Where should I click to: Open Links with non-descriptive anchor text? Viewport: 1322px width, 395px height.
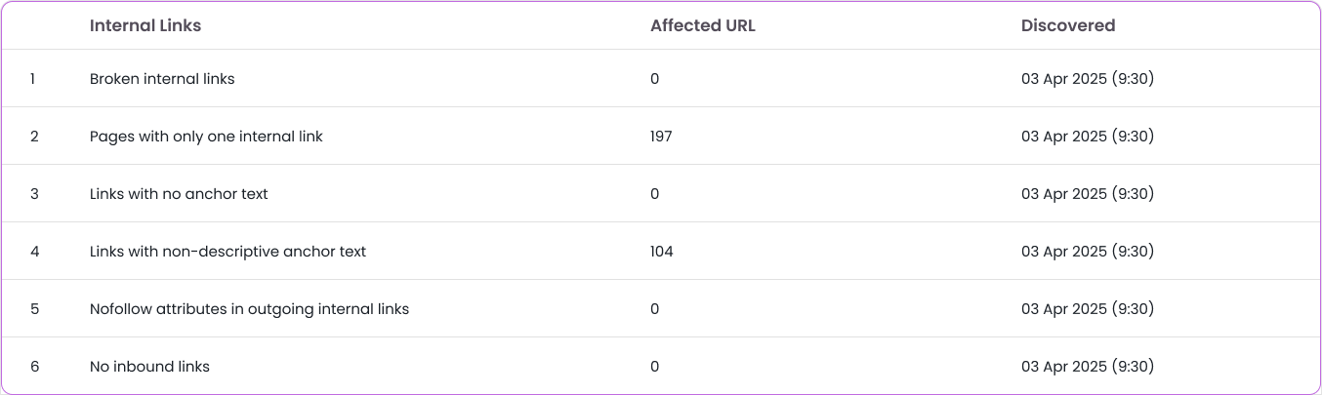pos(227,252)
